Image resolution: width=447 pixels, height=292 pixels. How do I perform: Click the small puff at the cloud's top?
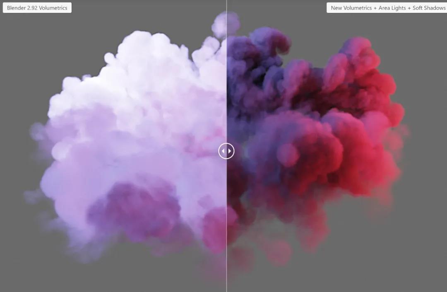point(226,23)
